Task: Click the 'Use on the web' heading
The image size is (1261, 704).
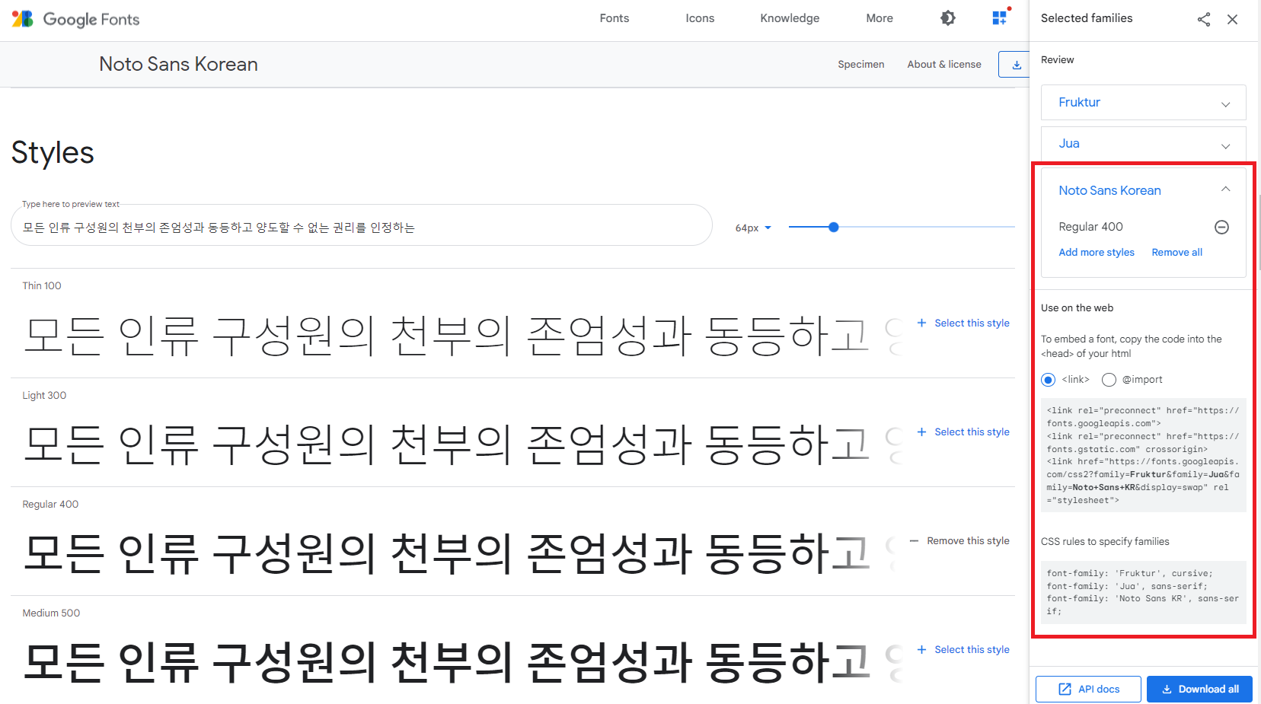Action: 1077,308
